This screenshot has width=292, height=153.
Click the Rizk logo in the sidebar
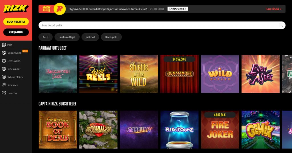(16, 8)
